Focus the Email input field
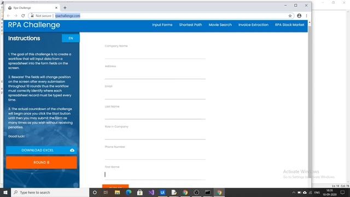This screenshot has width=350, height=197. tap(155, 95)
